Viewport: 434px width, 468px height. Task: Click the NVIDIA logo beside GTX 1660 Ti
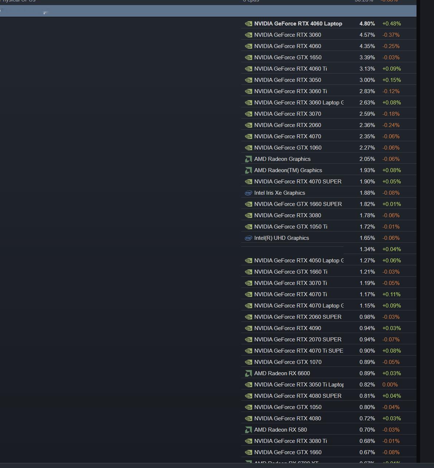pos(249,272)
